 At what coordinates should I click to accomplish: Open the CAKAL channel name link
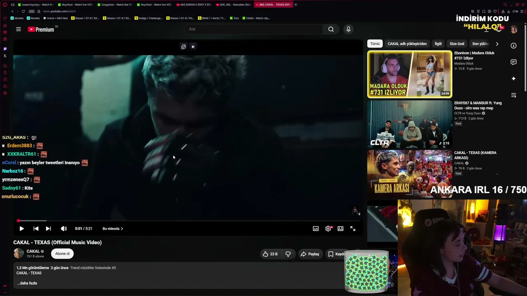pyautogui.click(x=33, y=251)
